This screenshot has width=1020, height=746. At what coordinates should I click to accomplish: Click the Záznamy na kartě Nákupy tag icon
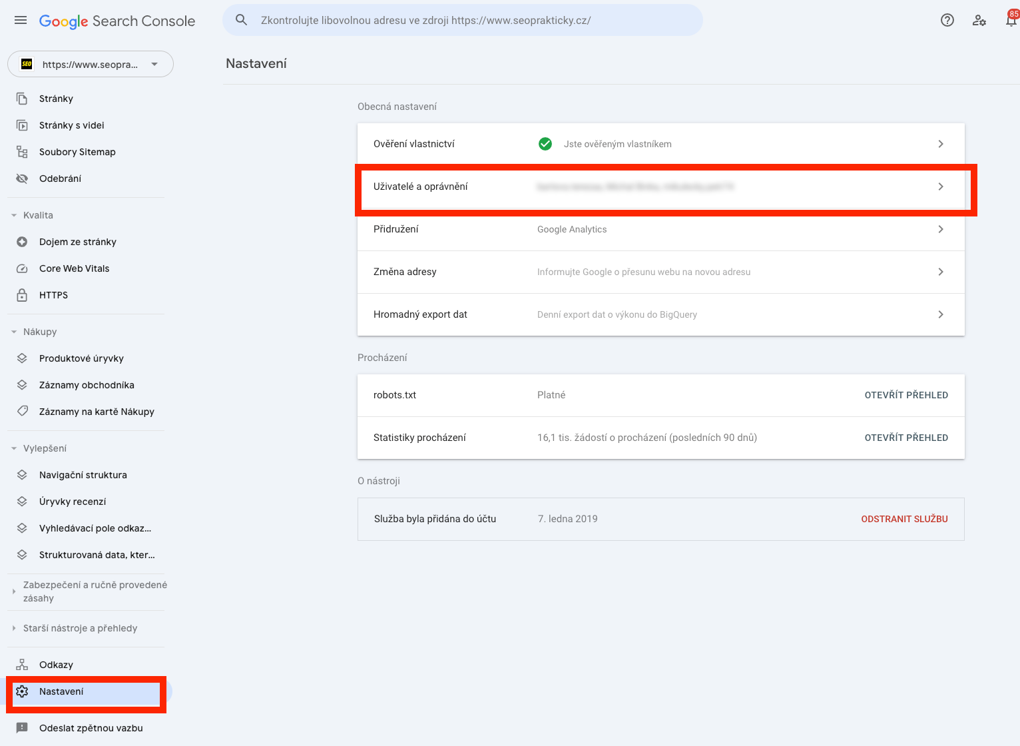coord(22,412)
